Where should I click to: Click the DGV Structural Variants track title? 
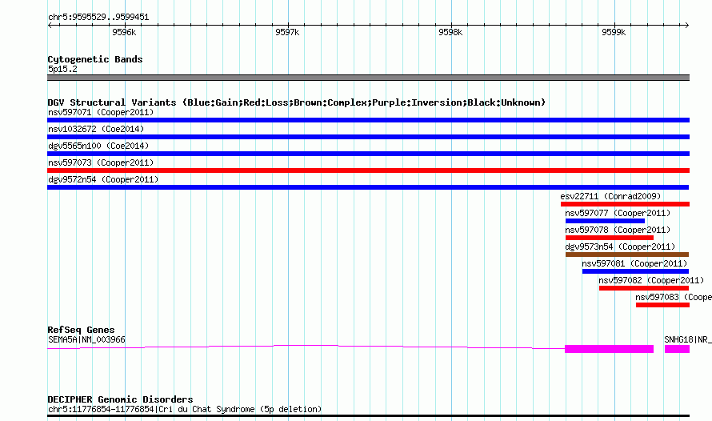point(296,102)
